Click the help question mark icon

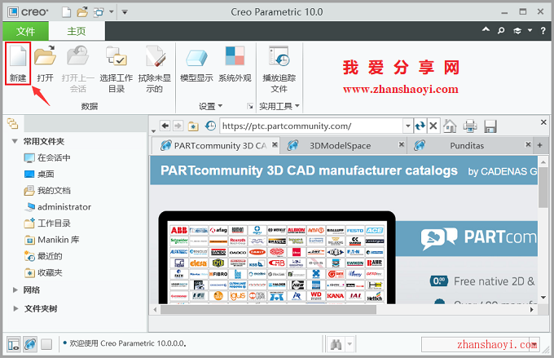[x=543, y=31]
